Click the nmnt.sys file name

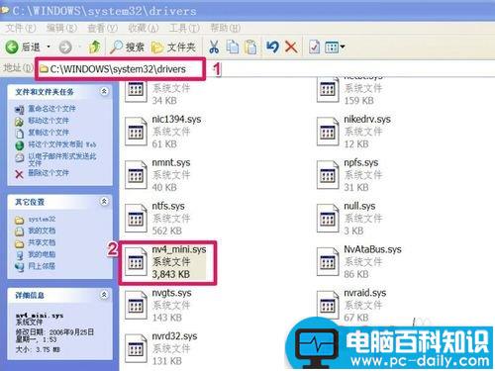[x=171, y=162]
